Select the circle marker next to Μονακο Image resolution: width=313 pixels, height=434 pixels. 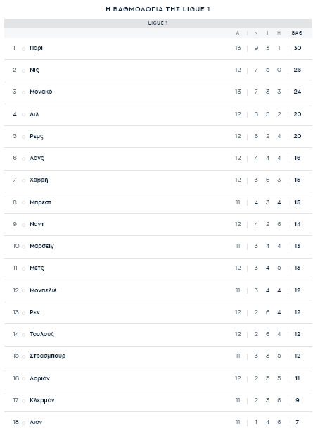click(x=23, y=92)
